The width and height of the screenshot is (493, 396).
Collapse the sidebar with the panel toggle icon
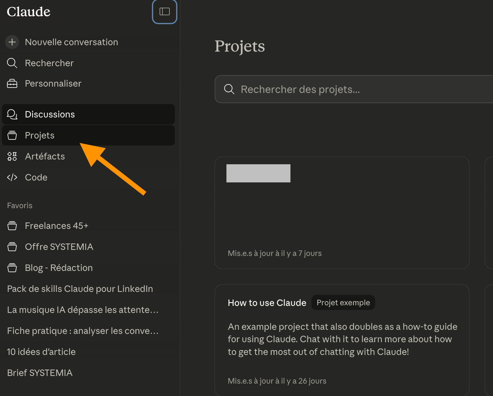point(164,12)
